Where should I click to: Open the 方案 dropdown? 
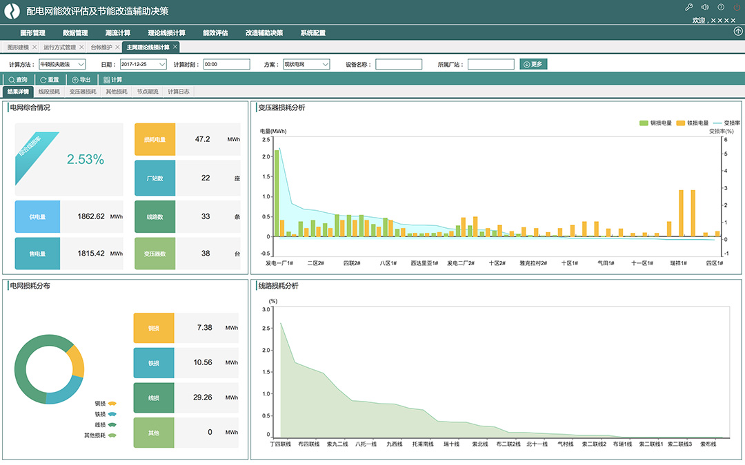tap(307, 64)
